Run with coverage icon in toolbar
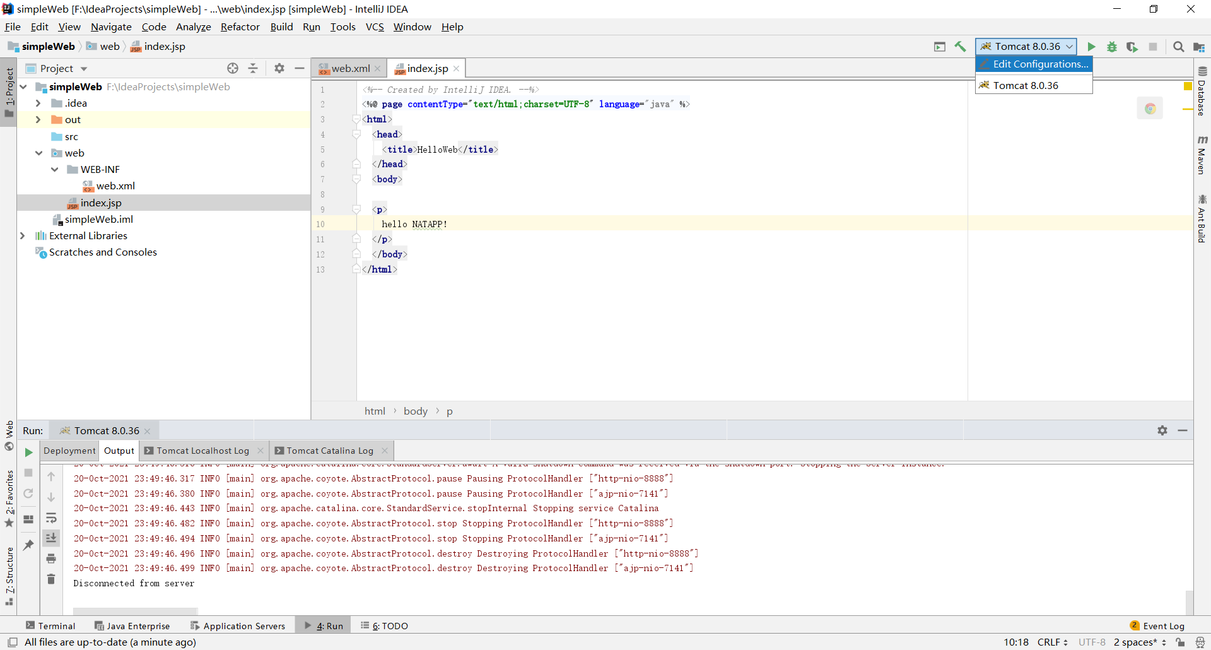1211x650 pixels. click(1132, 47)
